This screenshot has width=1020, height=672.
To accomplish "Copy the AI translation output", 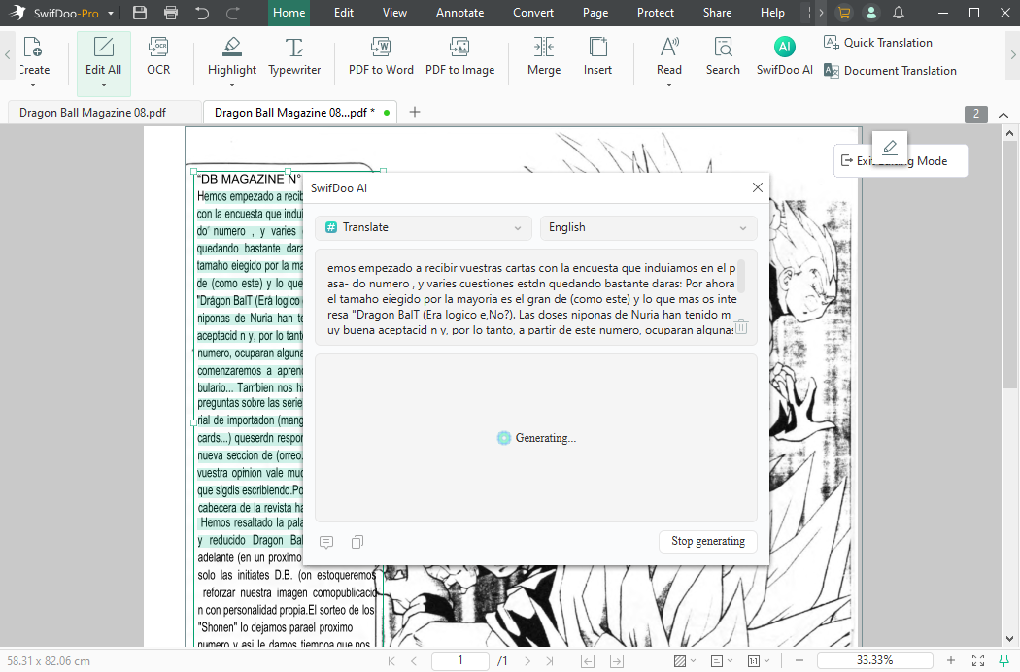I will (357, 542).
